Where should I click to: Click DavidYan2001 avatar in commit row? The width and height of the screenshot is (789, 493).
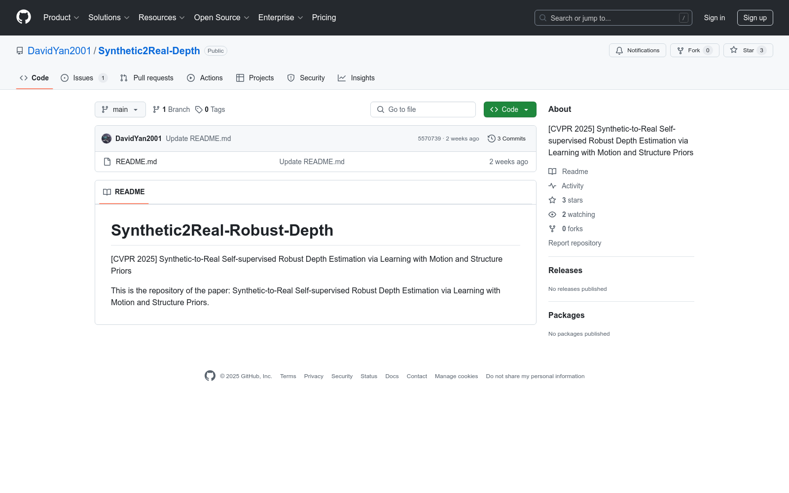(107, 139)
